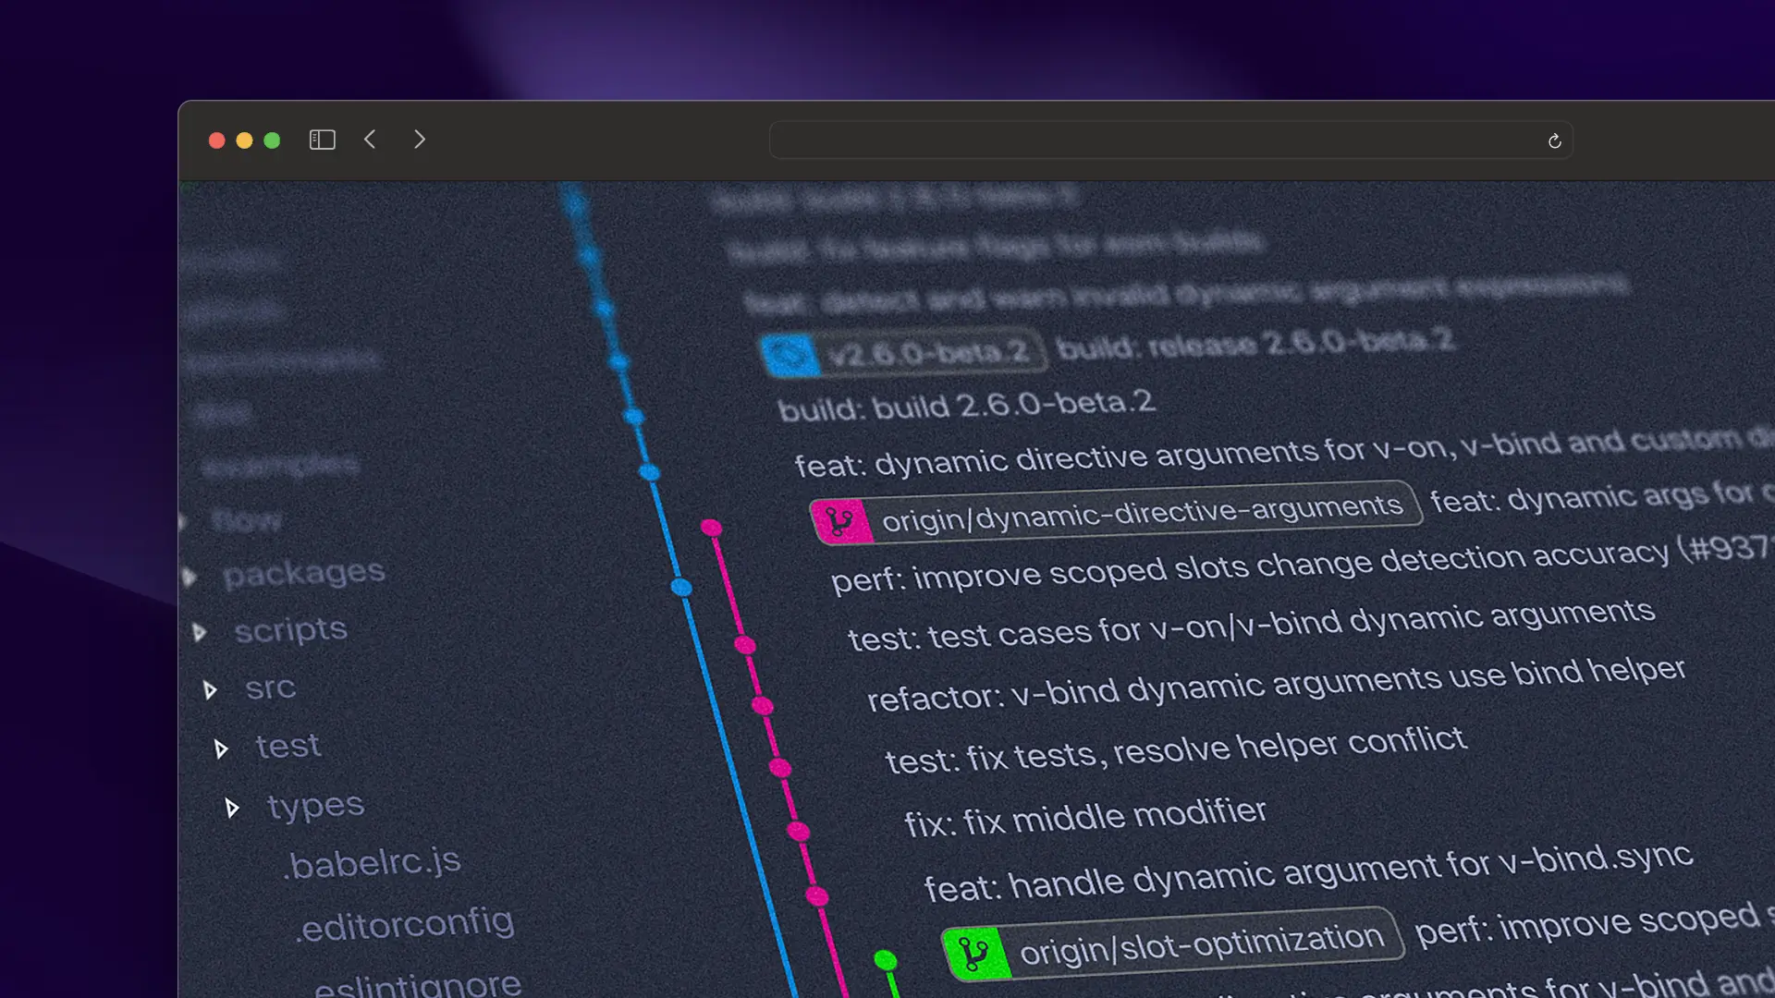The image size is (1775, 998).
Task: Select commit 'feat: handle dynamic argument for v-bind.sync'
Action: 1308,873
